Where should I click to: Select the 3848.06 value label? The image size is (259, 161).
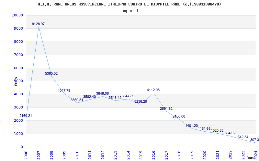click(x=102, y=93)
